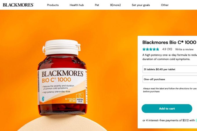The image size is (197, 131).
Task: Click the Always read the label disclaimer
Action: 170,90
